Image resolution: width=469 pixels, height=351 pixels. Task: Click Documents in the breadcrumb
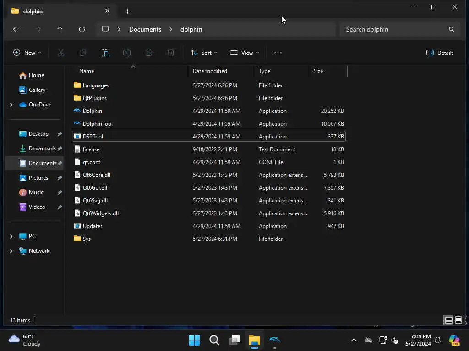click(145, 29)
